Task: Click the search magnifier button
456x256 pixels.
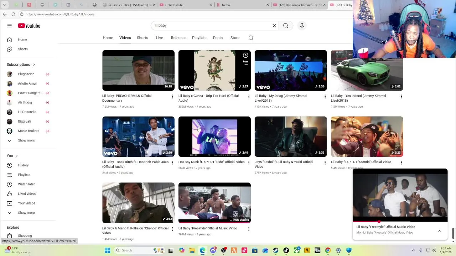Action: 286,26
